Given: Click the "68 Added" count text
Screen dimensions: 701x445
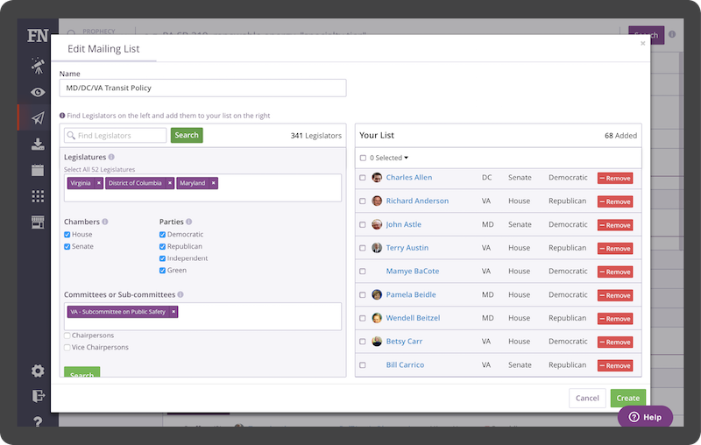Looking at the screenshot, I should click(620, 136).
